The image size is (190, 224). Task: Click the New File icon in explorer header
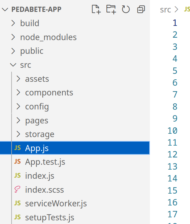[x=96, y=9]
